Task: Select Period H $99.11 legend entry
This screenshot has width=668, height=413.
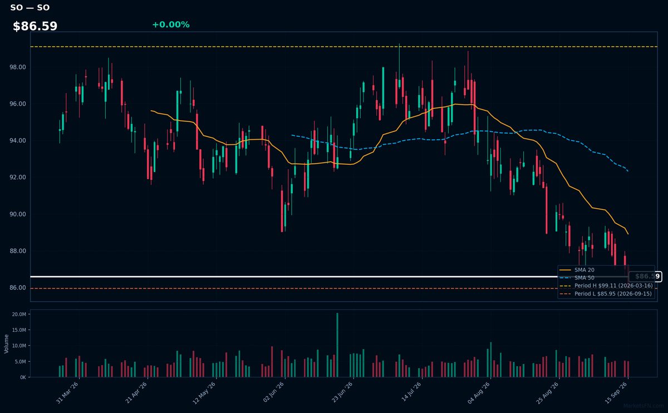Action: coord(606,286)
